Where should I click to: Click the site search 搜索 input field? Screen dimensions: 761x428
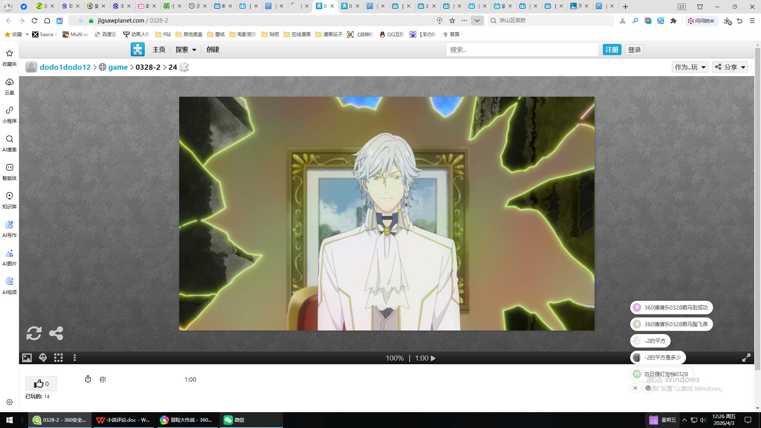click(x=522, y=50)
